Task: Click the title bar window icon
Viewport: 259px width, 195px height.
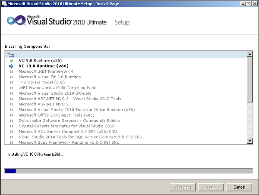Action: coord(4,3)
